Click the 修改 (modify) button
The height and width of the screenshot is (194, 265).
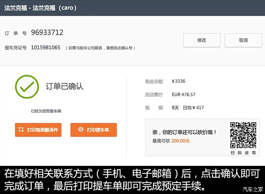tap(202, 40)
